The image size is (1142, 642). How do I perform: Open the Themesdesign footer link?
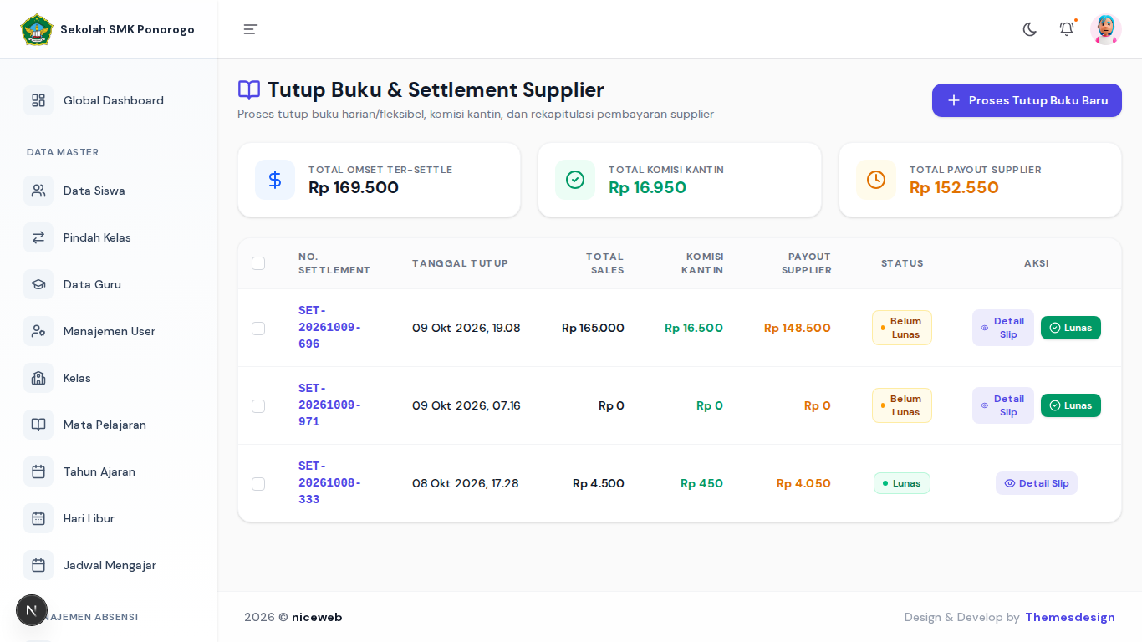1070,617
